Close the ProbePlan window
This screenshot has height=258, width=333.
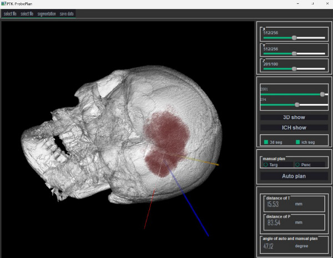[x=327, y=4]
